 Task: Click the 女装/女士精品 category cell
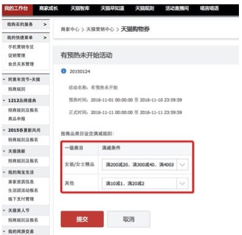(x=80, y=164)
